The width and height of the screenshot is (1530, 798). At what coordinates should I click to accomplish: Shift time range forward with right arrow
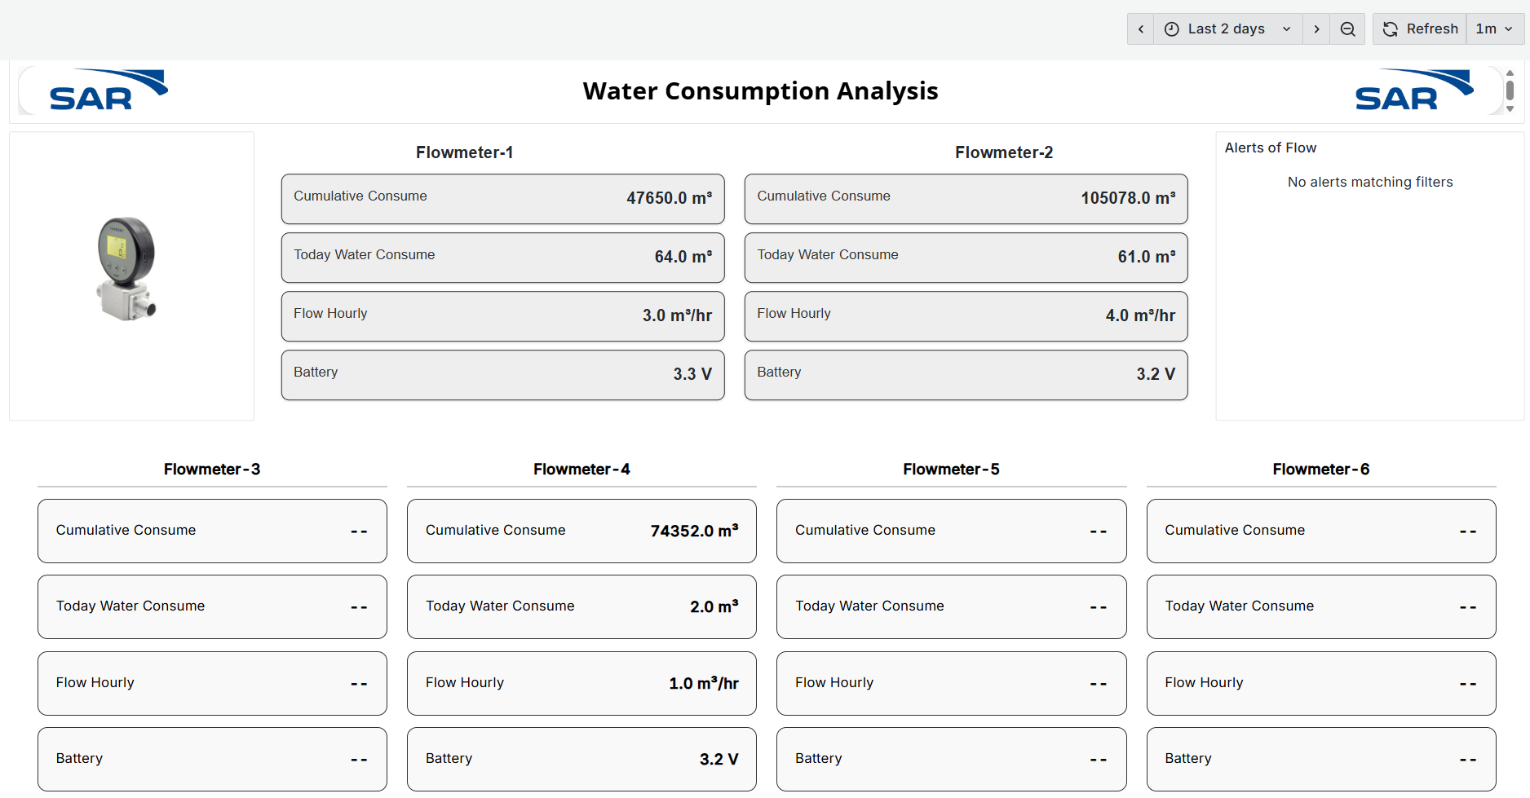[x=1316, y=29]
